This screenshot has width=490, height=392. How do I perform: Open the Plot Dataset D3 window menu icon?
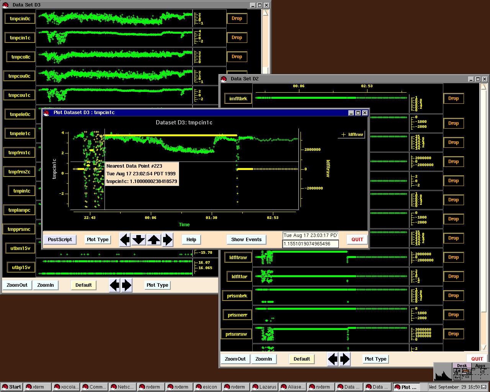(46, 113)
